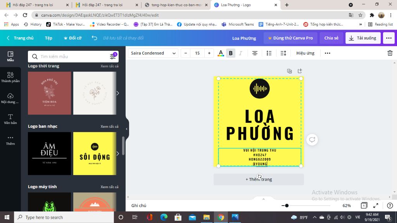This screenshot has width=397, height=223.
Task: Change text alignment
Action: pyautogui.click(x=255, y=53)
